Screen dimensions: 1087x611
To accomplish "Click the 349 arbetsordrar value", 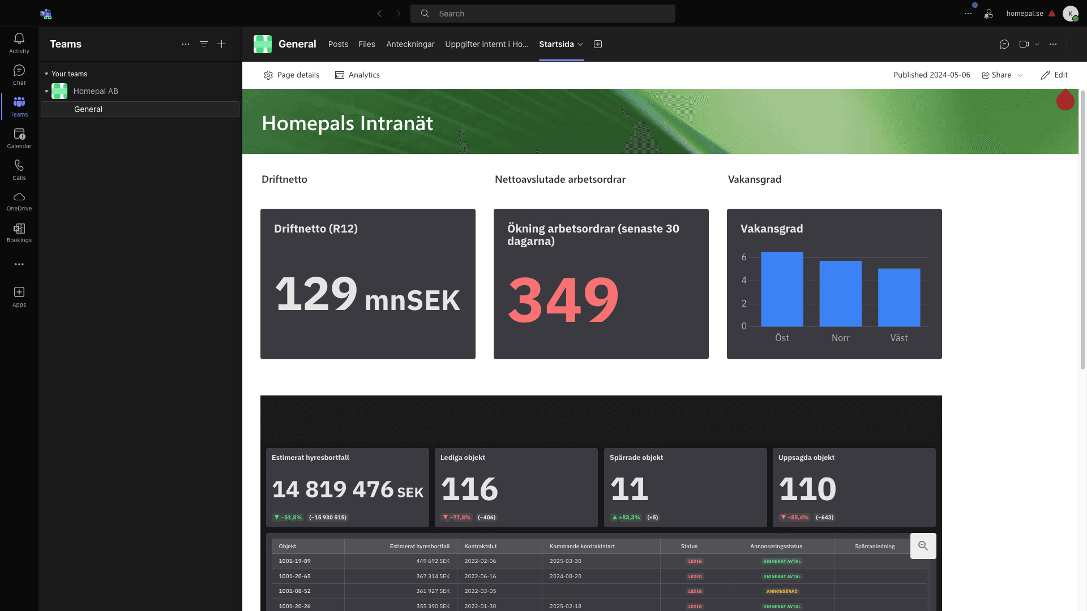I will (563, 299).
